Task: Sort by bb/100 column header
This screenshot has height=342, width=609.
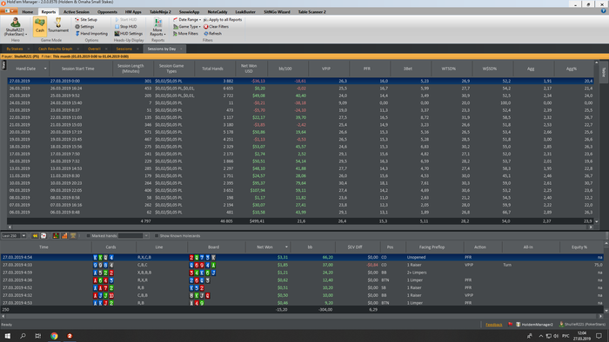Action: 285,69
